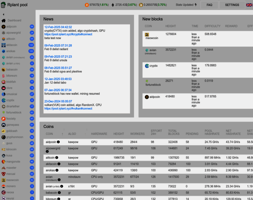Click the fsociety sidebar icon
253x200 pixels.
click(x=3, y=119)
